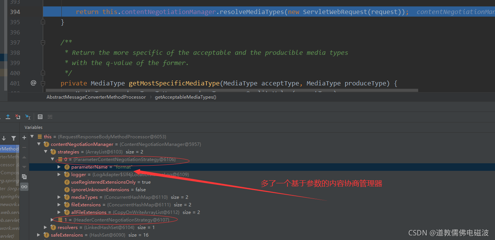Collapse getMostSpecificMediaType method fold at line 401

pyautogui.click(x=43, y=83)
